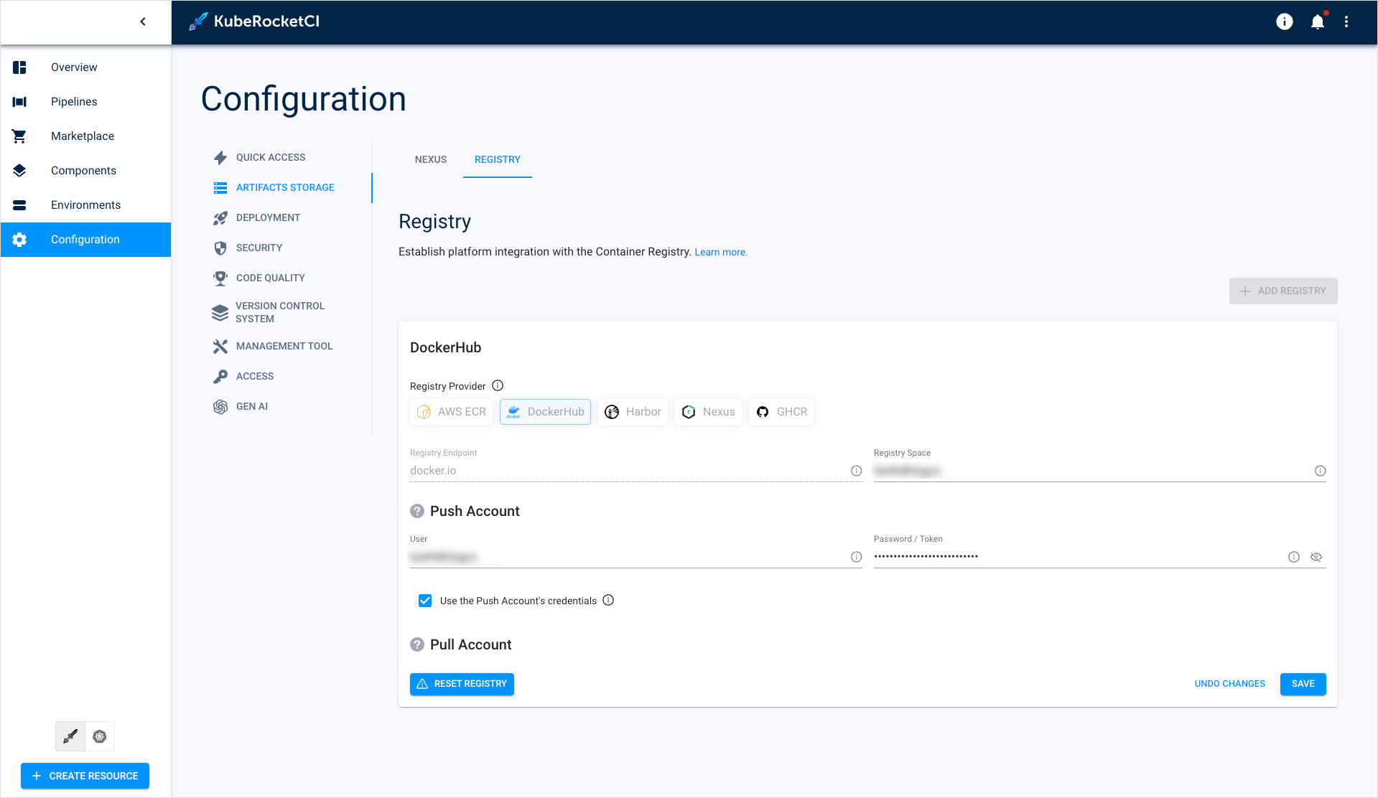Choose AWS ECR as registry provider
The width and height of the screenshot is (1378, 798).
[452, 412]
